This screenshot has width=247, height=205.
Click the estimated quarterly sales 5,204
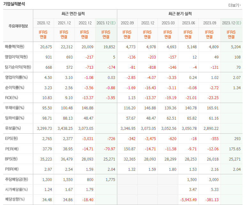pyautogui.click(x=236, y=47)
